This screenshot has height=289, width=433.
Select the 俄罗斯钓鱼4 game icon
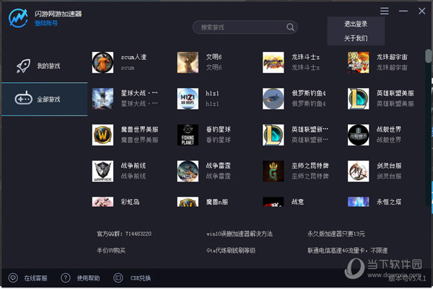pos(273,99)
